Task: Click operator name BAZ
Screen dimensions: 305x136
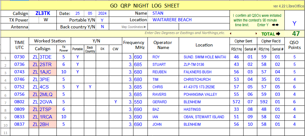Action: click(x=156, y=109)
